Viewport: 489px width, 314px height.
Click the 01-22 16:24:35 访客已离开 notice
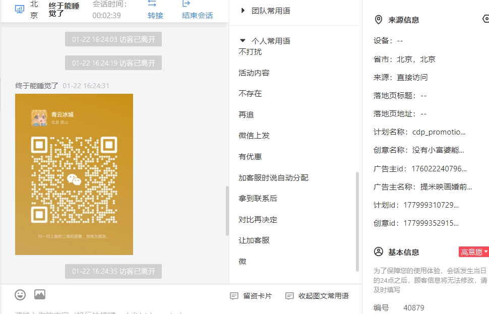click(113, 271)
